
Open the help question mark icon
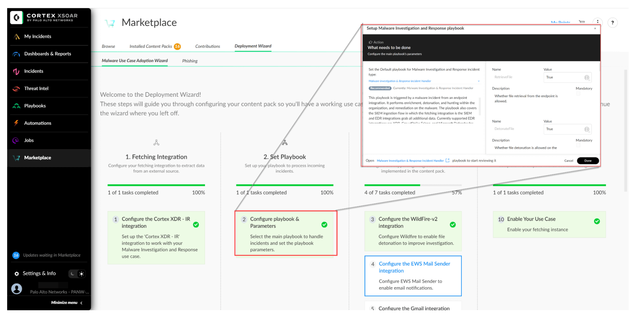click(612, 23)
